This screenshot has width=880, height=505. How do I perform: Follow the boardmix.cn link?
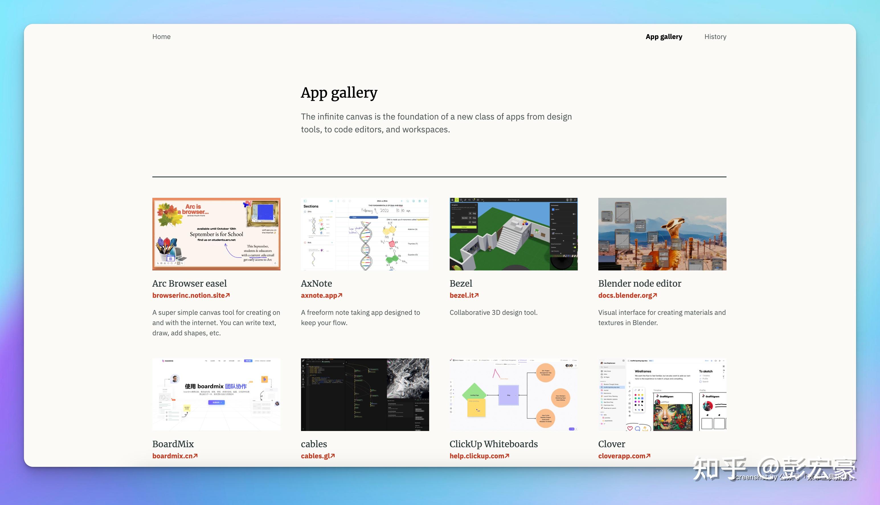coord(175,456)
